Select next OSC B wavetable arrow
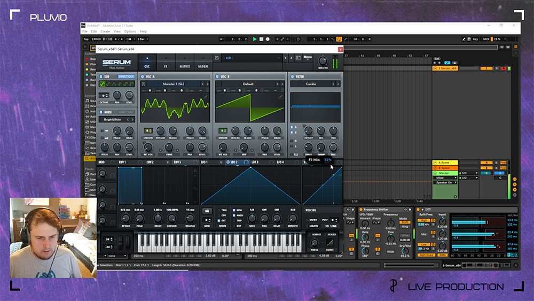534x301 pixels. coord(282,84)
